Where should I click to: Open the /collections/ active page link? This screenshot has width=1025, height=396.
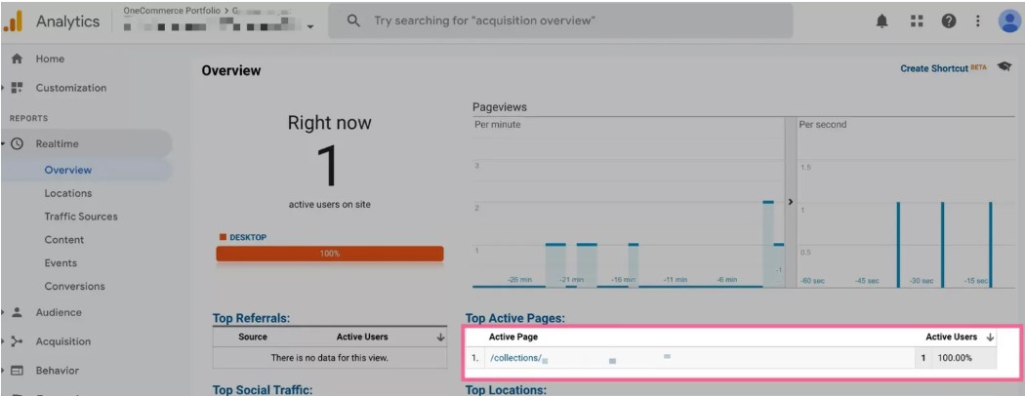pyautogui.click(x=516, y=357)
